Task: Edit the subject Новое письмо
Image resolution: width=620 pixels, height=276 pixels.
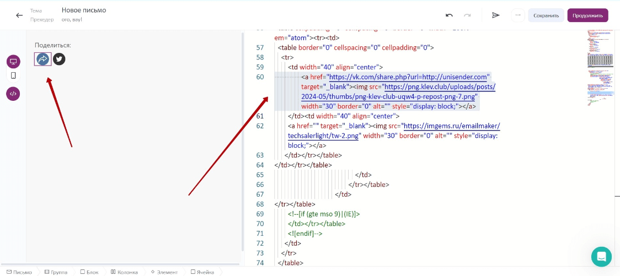Action: coord(84,10)
